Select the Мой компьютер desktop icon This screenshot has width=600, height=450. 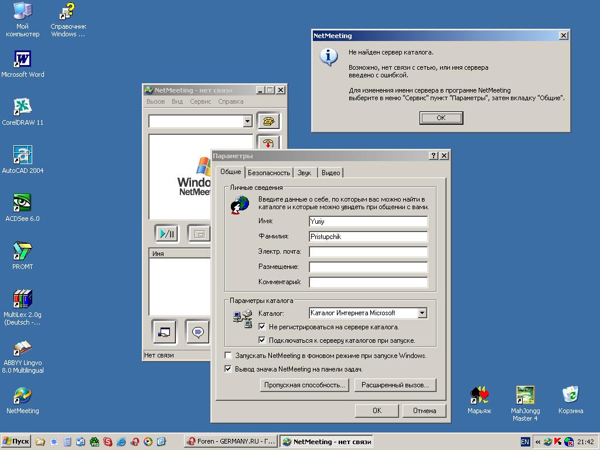tap(23, 19)
